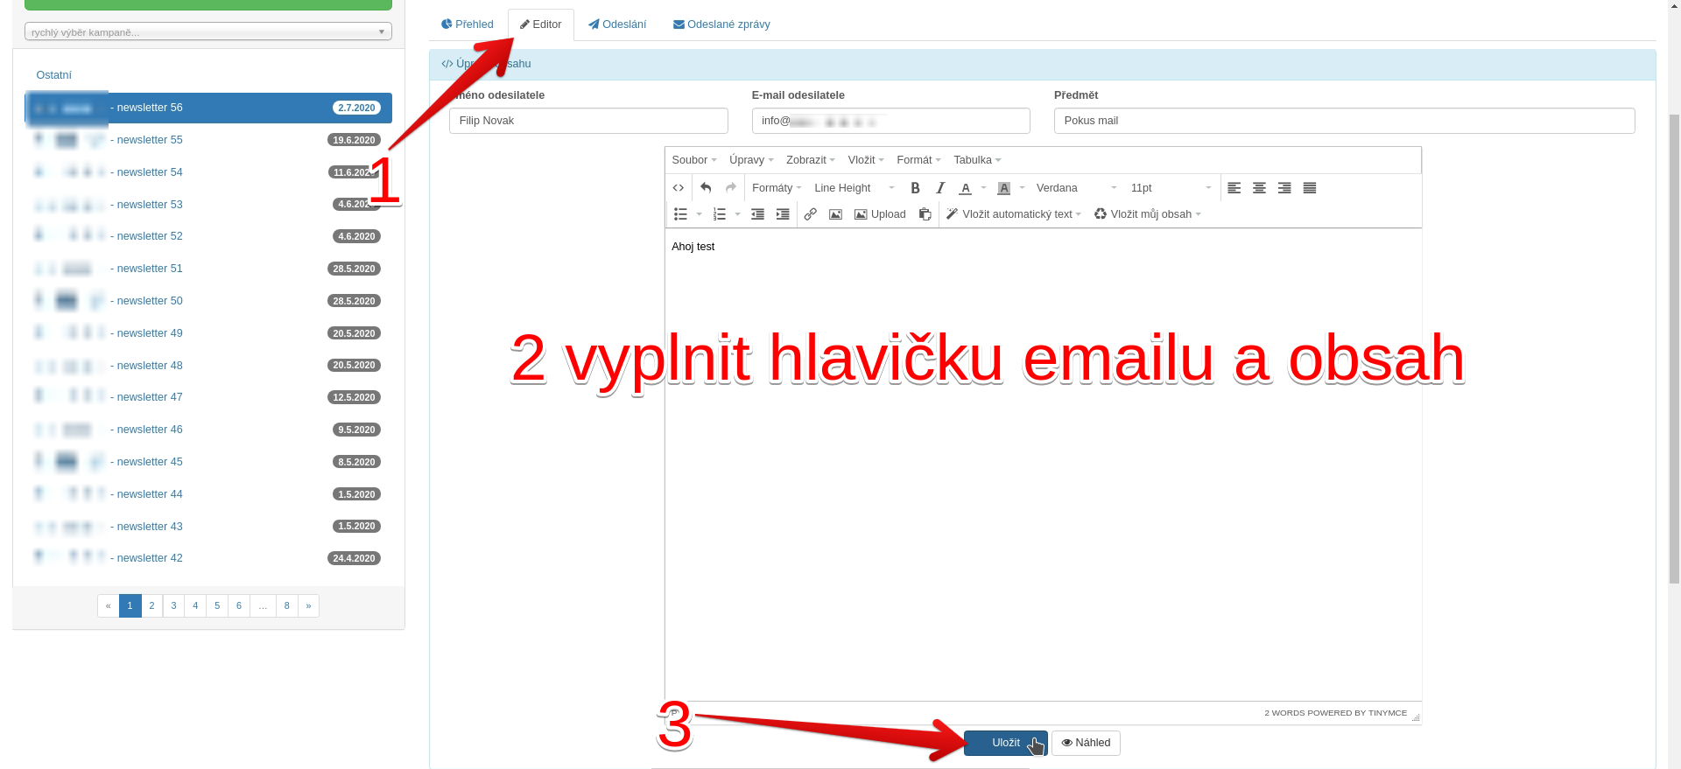Insert an image with the picture icon
The width and height of the screenshot is (1681, 769).
point(835,214)
